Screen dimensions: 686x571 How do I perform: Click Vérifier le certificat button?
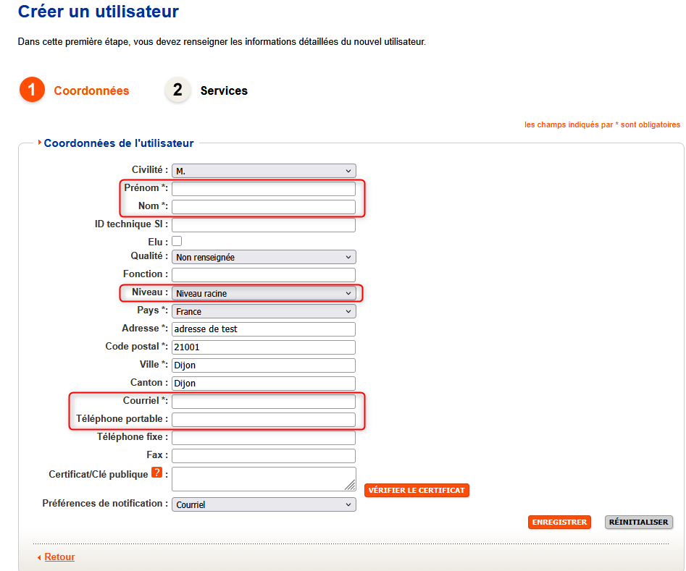417,490
